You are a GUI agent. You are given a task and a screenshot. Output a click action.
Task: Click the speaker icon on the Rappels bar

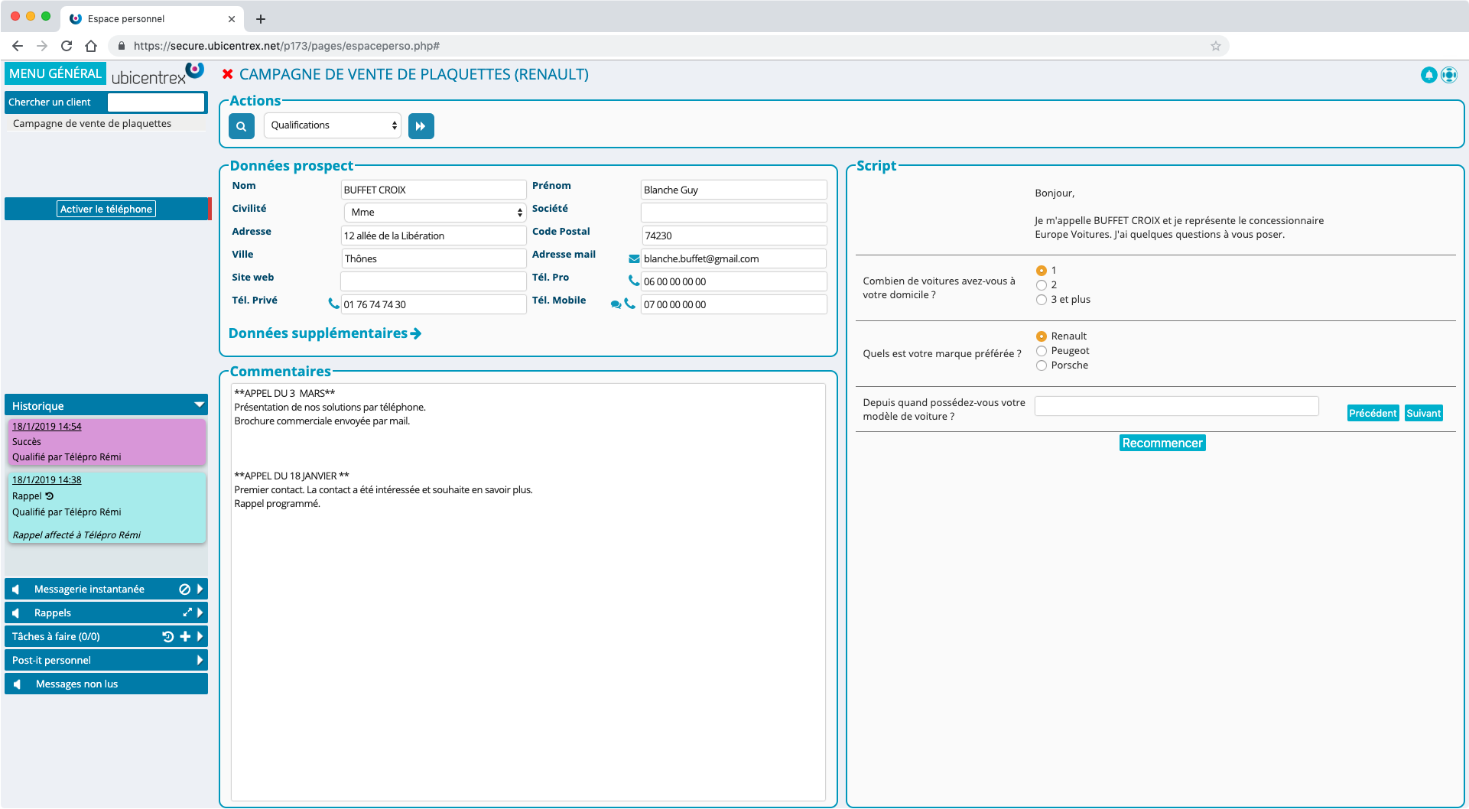(x=15, y=613)
